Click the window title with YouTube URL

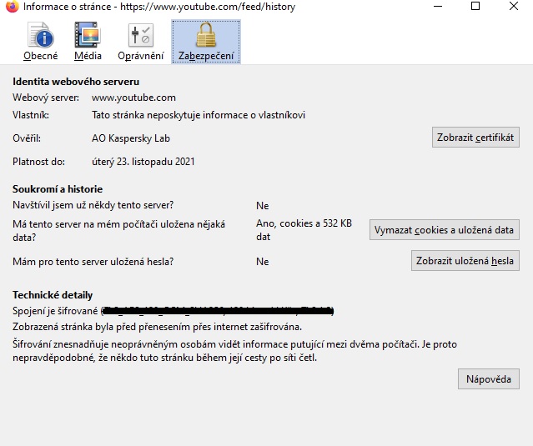click(159, 7)
